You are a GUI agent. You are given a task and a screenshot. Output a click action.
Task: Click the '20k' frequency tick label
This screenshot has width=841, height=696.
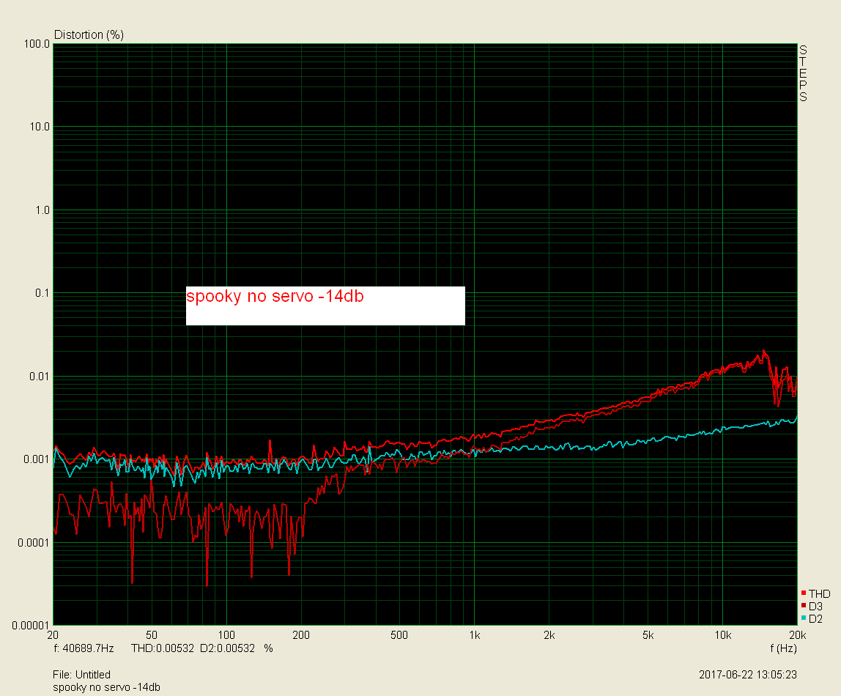(x=798, y=635)
